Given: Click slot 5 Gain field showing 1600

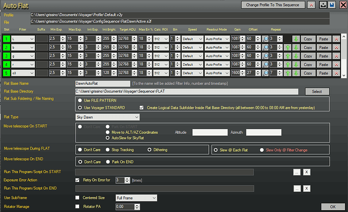Looking at the screenshot, I should tap(236, 73).
